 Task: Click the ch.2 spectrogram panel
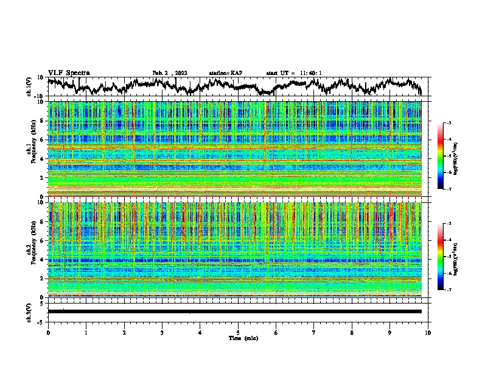click(x=234, y=250)
